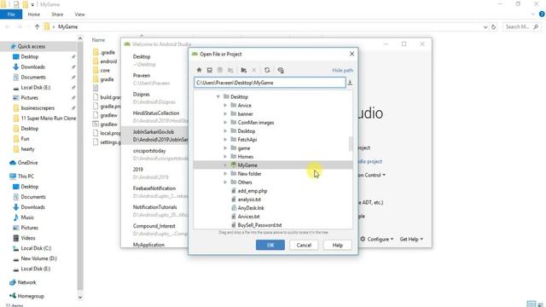
Task: Toggle show hidden files and directories icon
Action: (281, 70)
